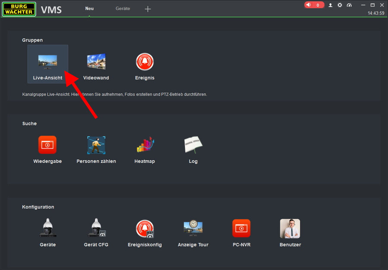Switch to the Geräte tab

click(123, 9)
